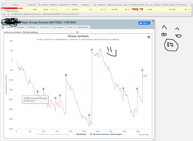Click the trash delete icon in table toolbar
Image resolution: width=193 pixels, height=141 pixels.
4,14
